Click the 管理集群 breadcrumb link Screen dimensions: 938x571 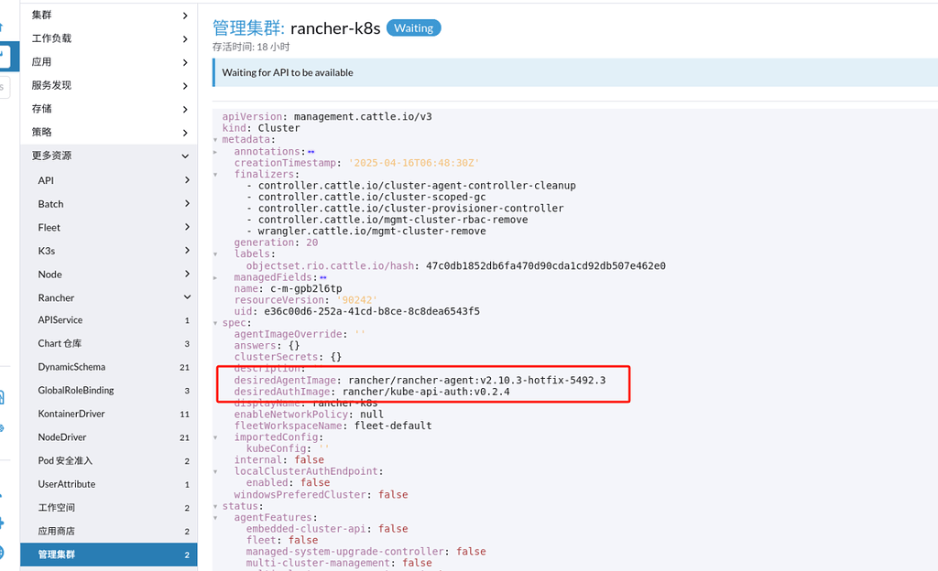tap(245, 27)
